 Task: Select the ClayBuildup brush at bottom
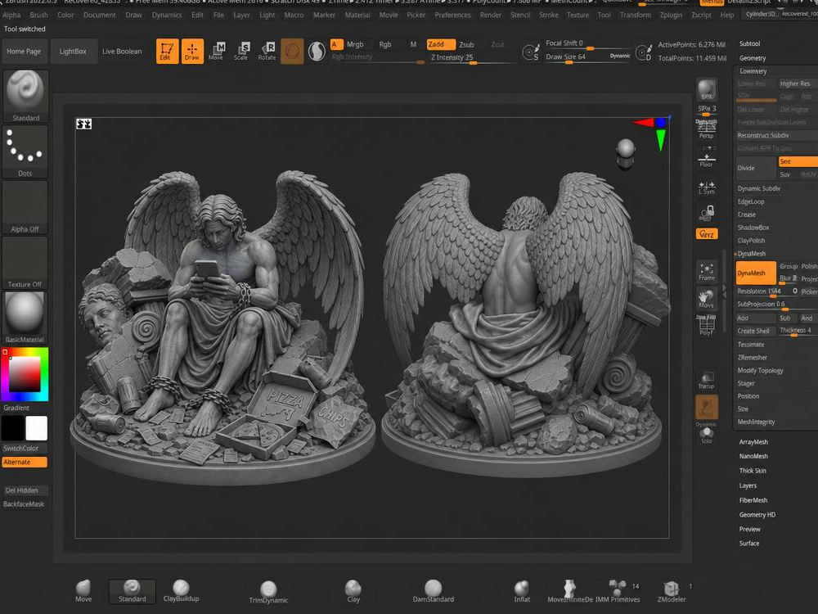pyautogui.click(x=181, y=591)
